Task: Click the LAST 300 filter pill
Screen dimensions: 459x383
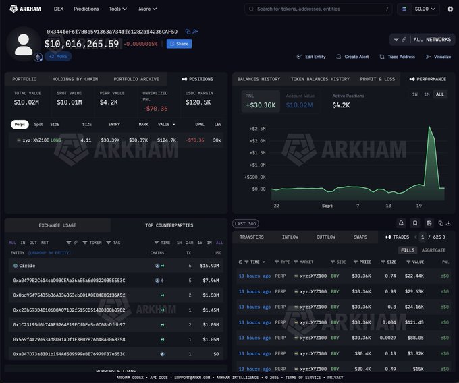Action: [x=245, y=223]
